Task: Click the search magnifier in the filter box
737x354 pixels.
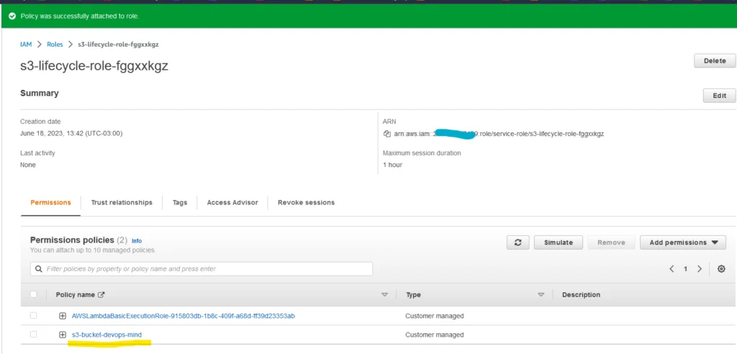Action: click(38, 269)
